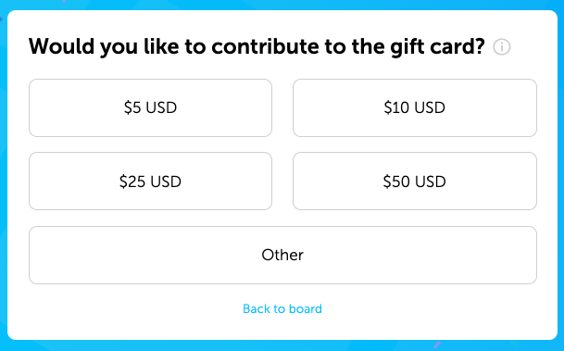The width and height of the screenshot is (564, 351).
Task: Tap the smallest preset amount button
Action: [150, 107]
